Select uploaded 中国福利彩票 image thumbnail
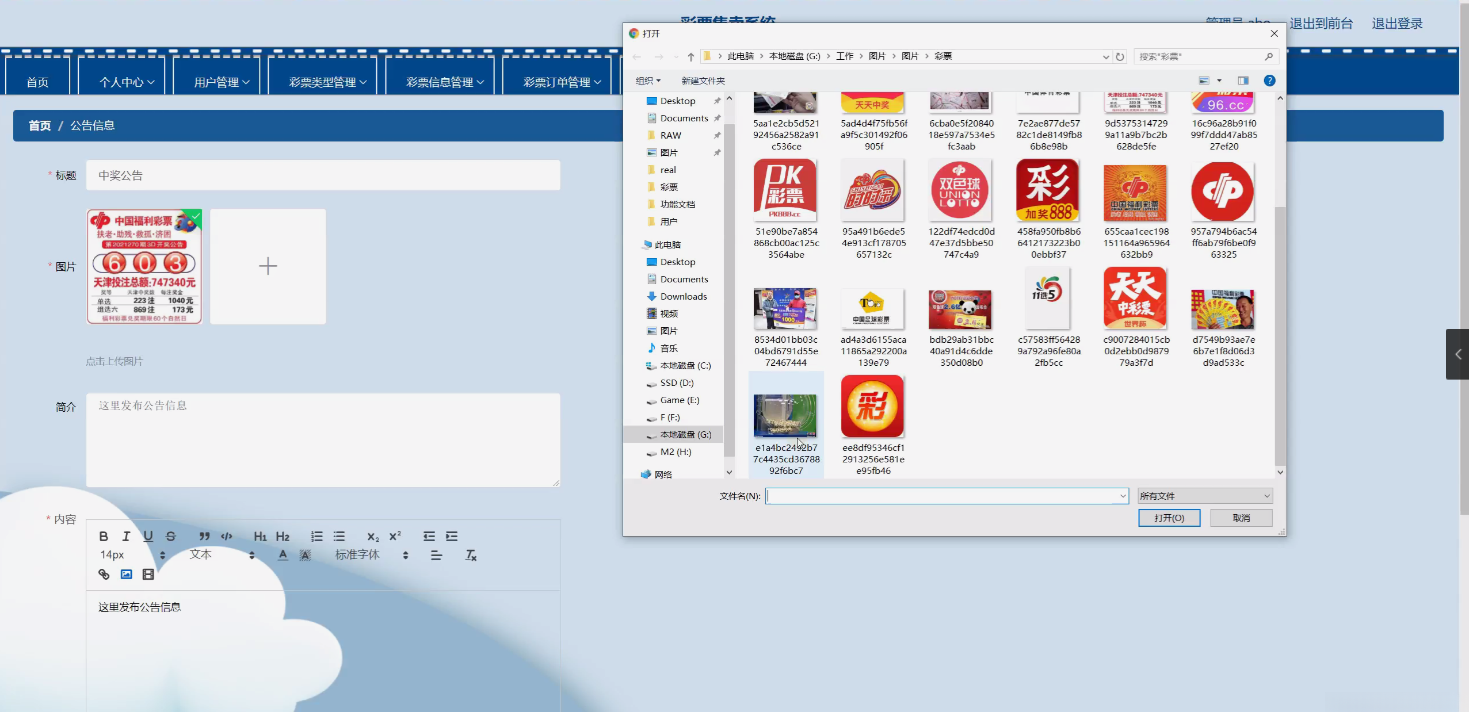The height and width of the screenshot is (712, 1469). 144,266
